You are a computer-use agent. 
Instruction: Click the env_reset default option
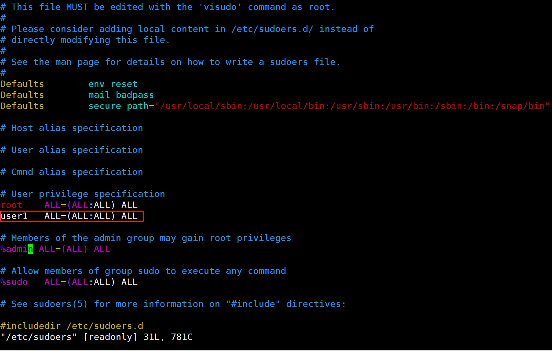pos(113,84)
